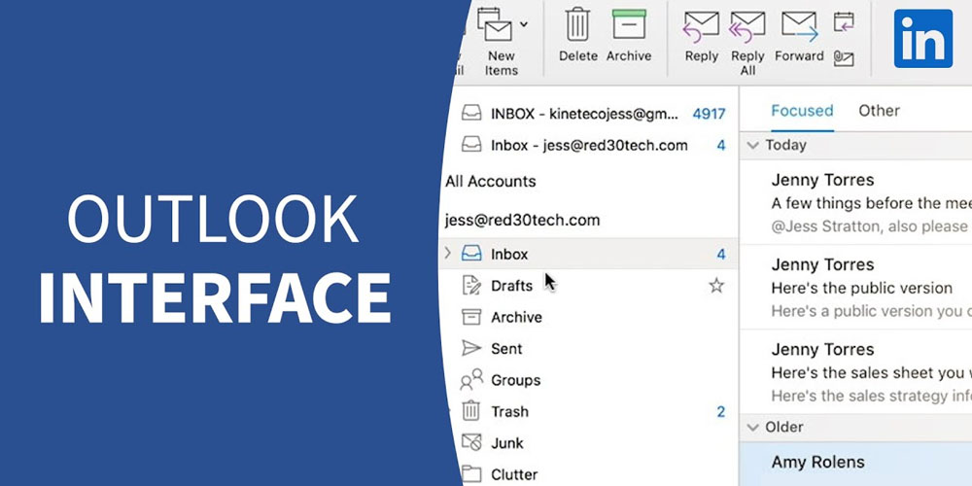Viewport: 972px width, 486px height.
Task: Click the forward as attachment icon
Action: [x=844, y=57]
